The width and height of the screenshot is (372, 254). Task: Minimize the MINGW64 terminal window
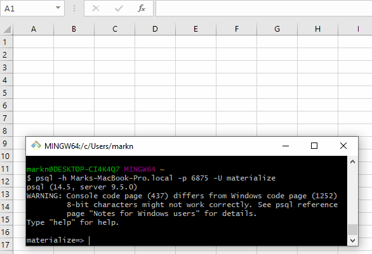point(286,146)
